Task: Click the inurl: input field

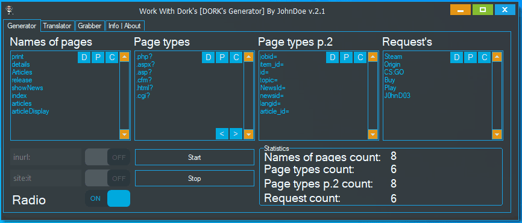Action: [x=46, y=157]
